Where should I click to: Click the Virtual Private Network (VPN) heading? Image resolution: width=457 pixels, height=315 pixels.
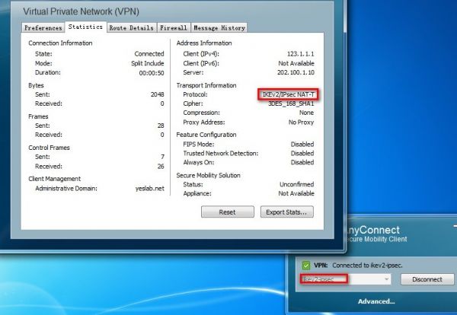click(81, 11)
